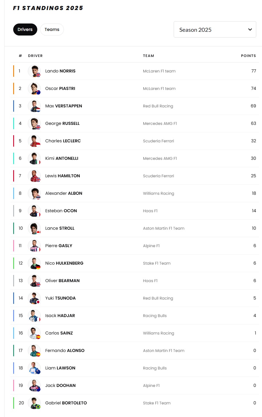This screenshot has width=262, height=417.
Task: Select Lewis Hamilton's avatar image
Action: pyautogui.click(x=34, y=176)
